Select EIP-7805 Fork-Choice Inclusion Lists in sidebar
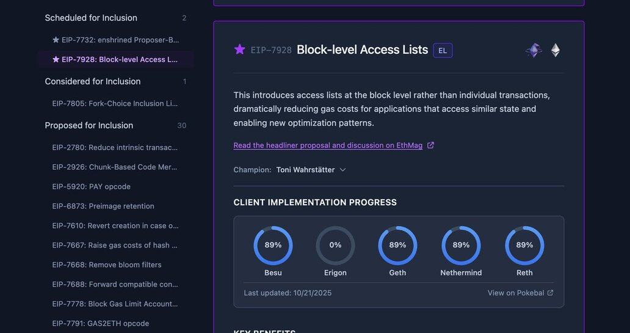The image size is (630, 333). coord(115,103)
